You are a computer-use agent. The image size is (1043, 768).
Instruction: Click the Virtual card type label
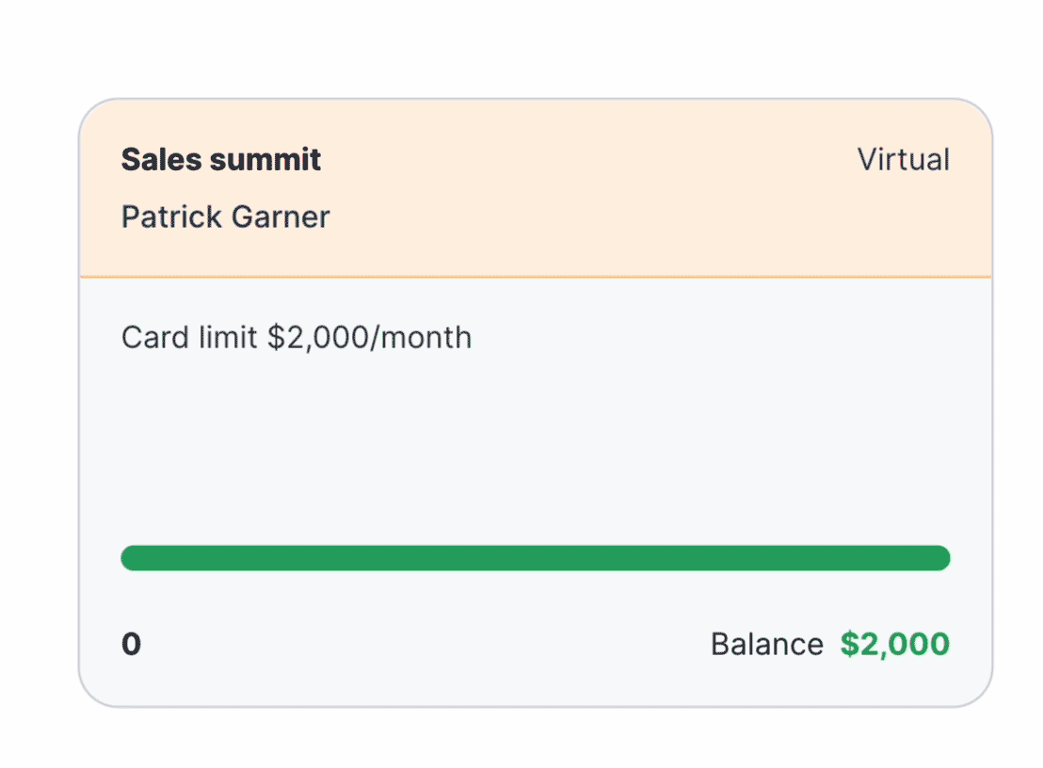point(903,160)
